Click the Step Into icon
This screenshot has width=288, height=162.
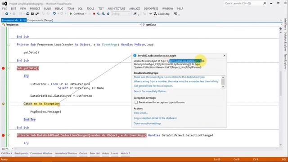point(99,14)
